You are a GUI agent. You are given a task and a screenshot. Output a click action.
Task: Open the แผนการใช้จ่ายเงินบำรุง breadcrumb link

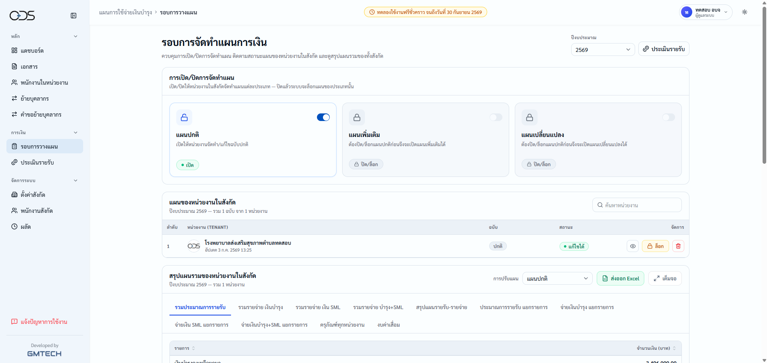tap(126, 12)
